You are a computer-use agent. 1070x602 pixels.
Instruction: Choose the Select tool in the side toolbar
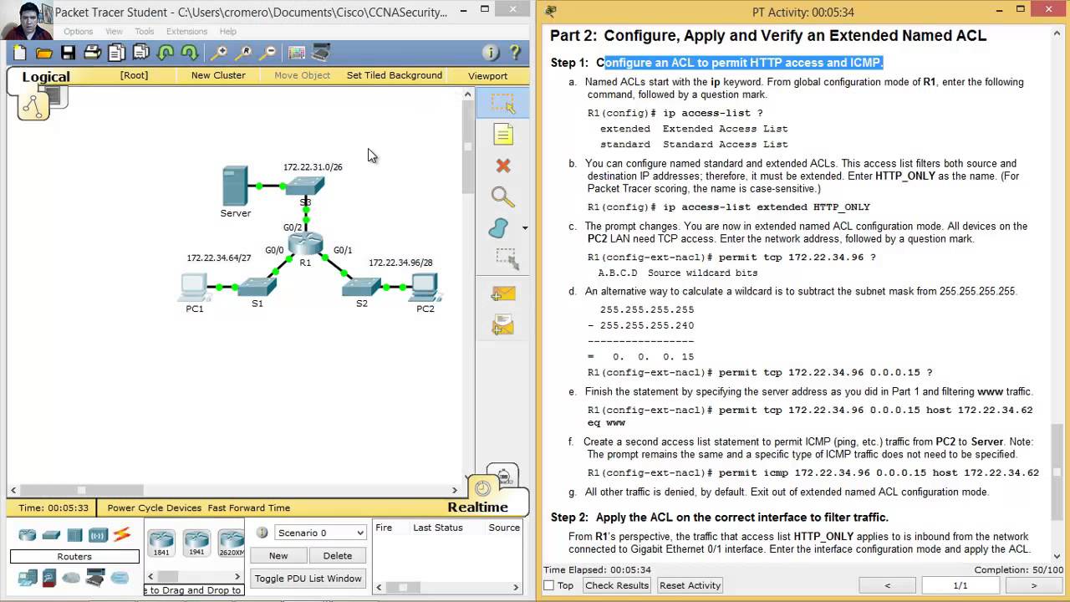[502, 104]
